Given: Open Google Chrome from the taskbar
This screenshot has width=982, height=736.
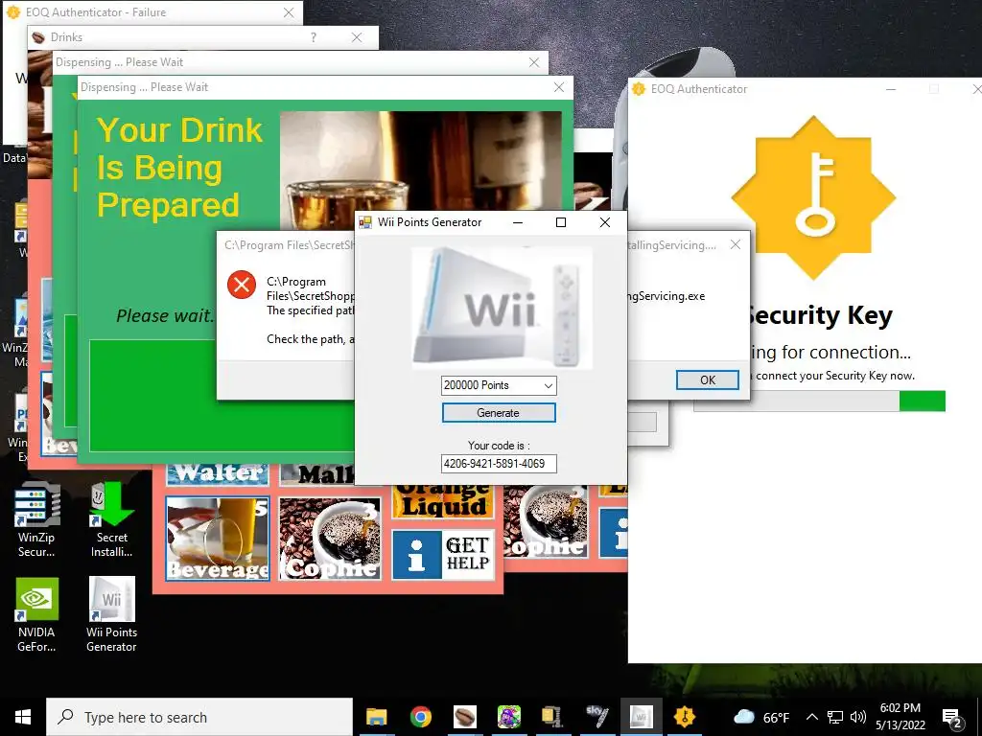Looking at the screenshot, I should click(x=421, y=717).
